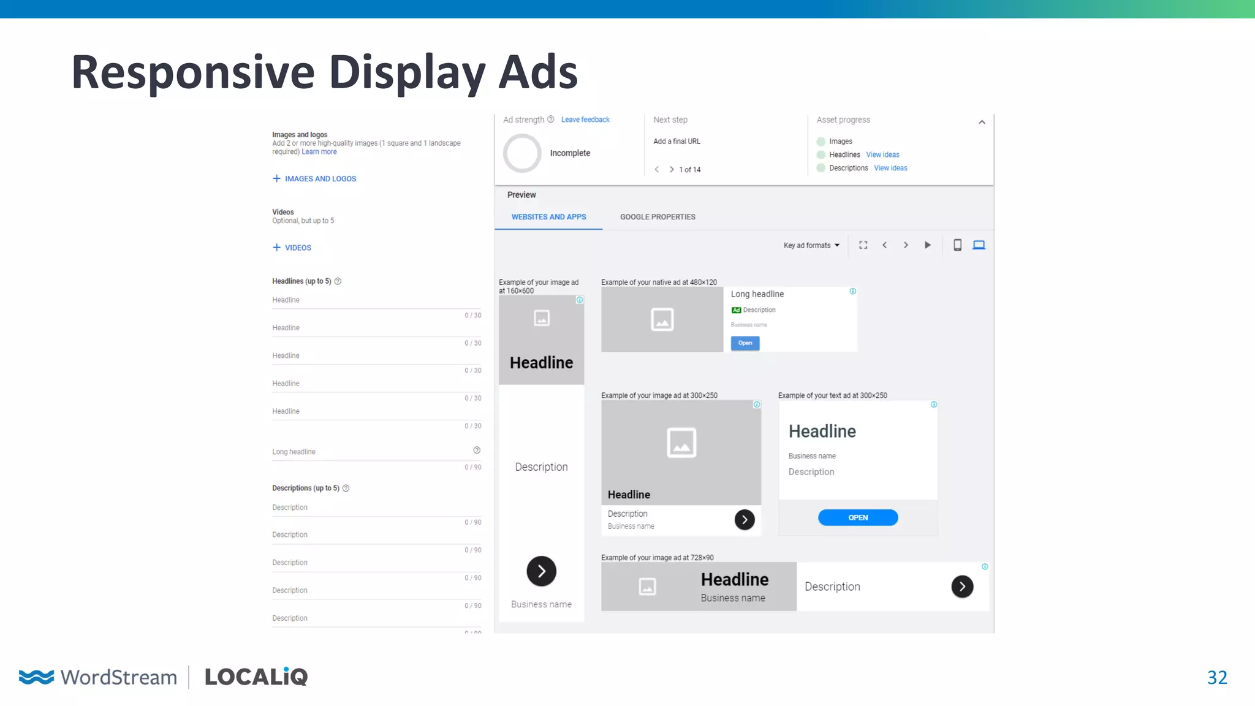The width and height of the screenshot is (1255, 706).
Task: Play the ad preview slideshow
Action: [x=928, y=245]
